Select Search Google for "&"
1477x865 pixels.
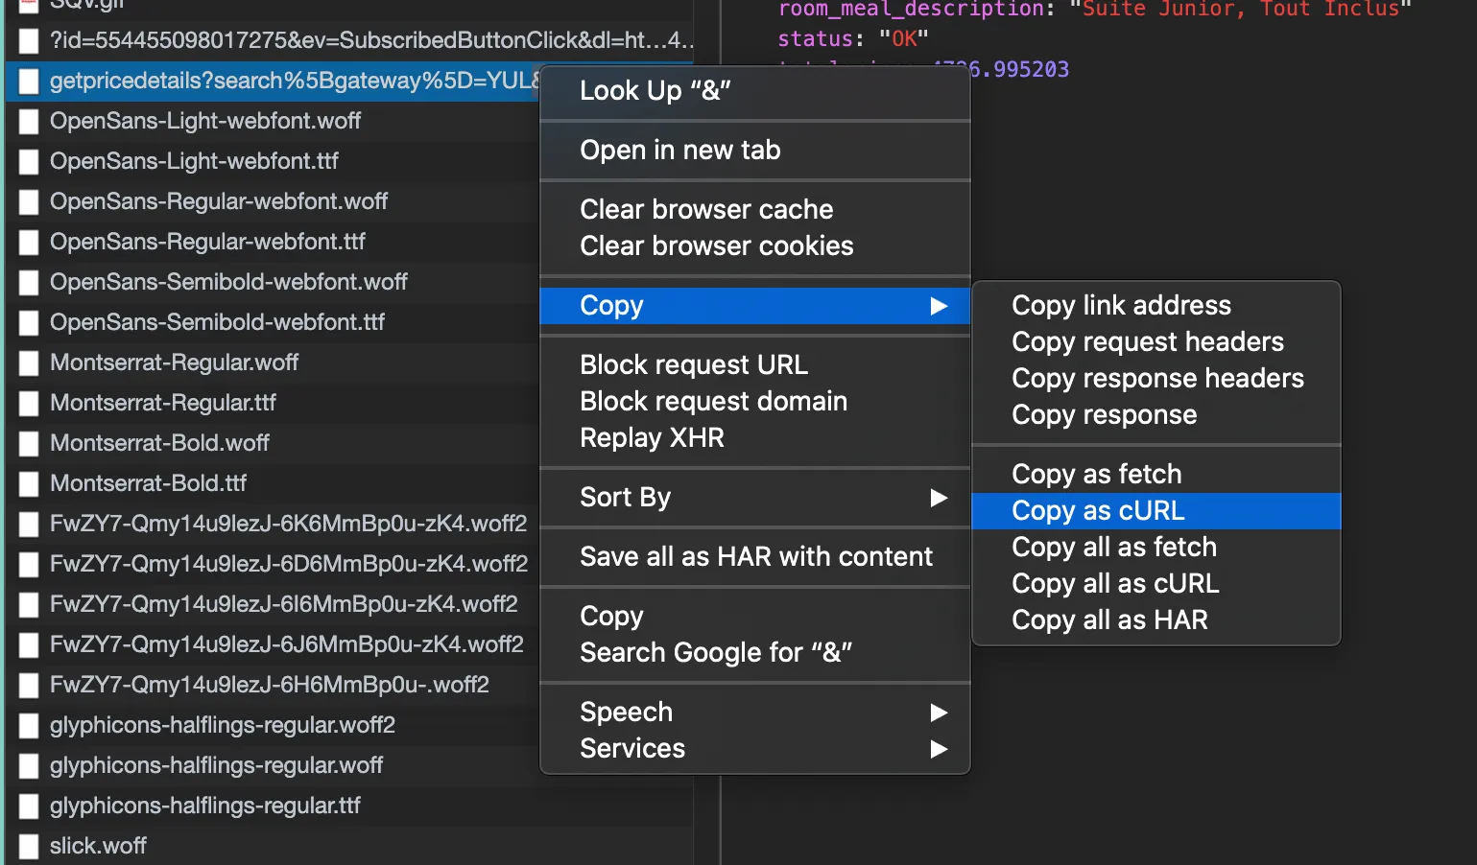point(754,653)
